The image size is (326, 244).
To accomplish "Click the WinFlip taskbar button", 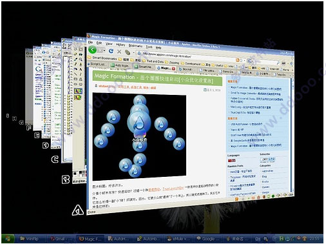I will tap(30, 239).
